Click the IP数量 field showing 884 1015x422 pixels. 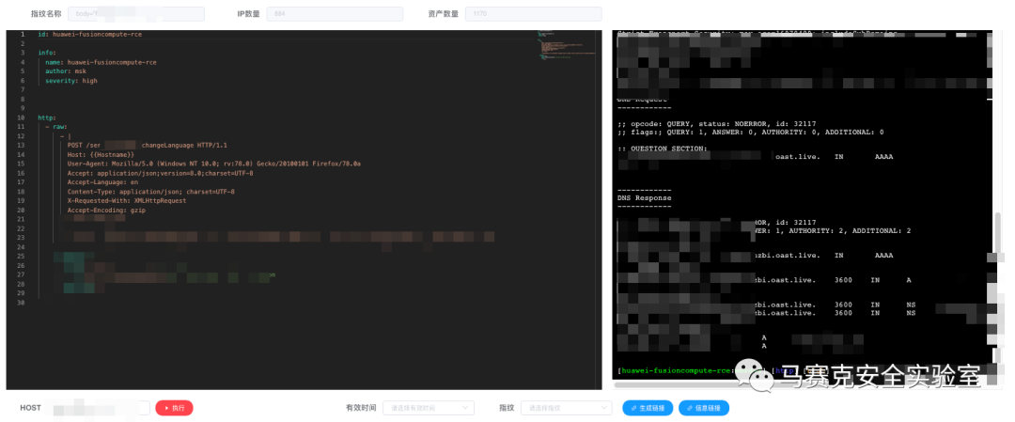point(335,13)
